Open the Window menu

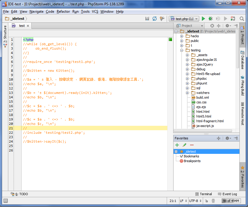pyautogui.click(x=107, y=12)
